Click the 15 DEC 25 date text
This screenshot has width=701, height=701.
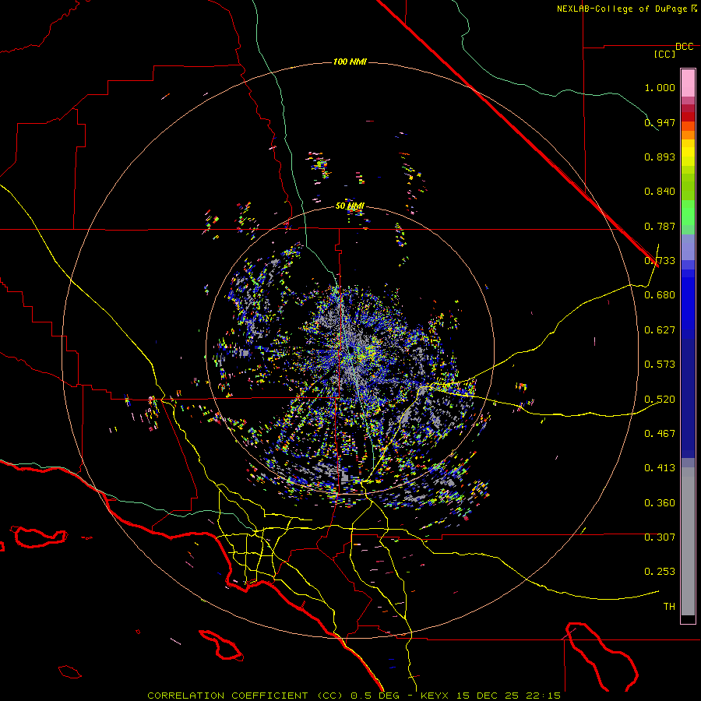pos(488,696)
